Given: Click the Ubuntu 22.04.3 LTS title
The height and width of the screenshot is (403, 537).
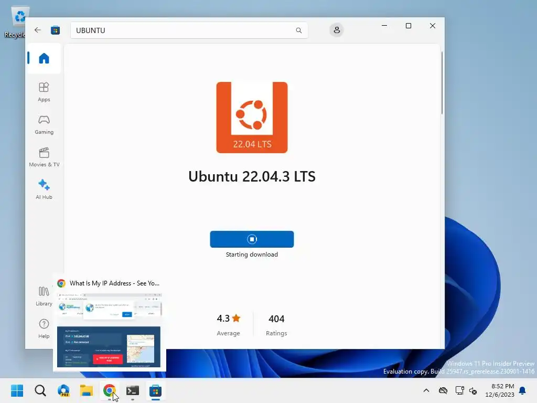Looking at the screenshot, I should [252, 176].
